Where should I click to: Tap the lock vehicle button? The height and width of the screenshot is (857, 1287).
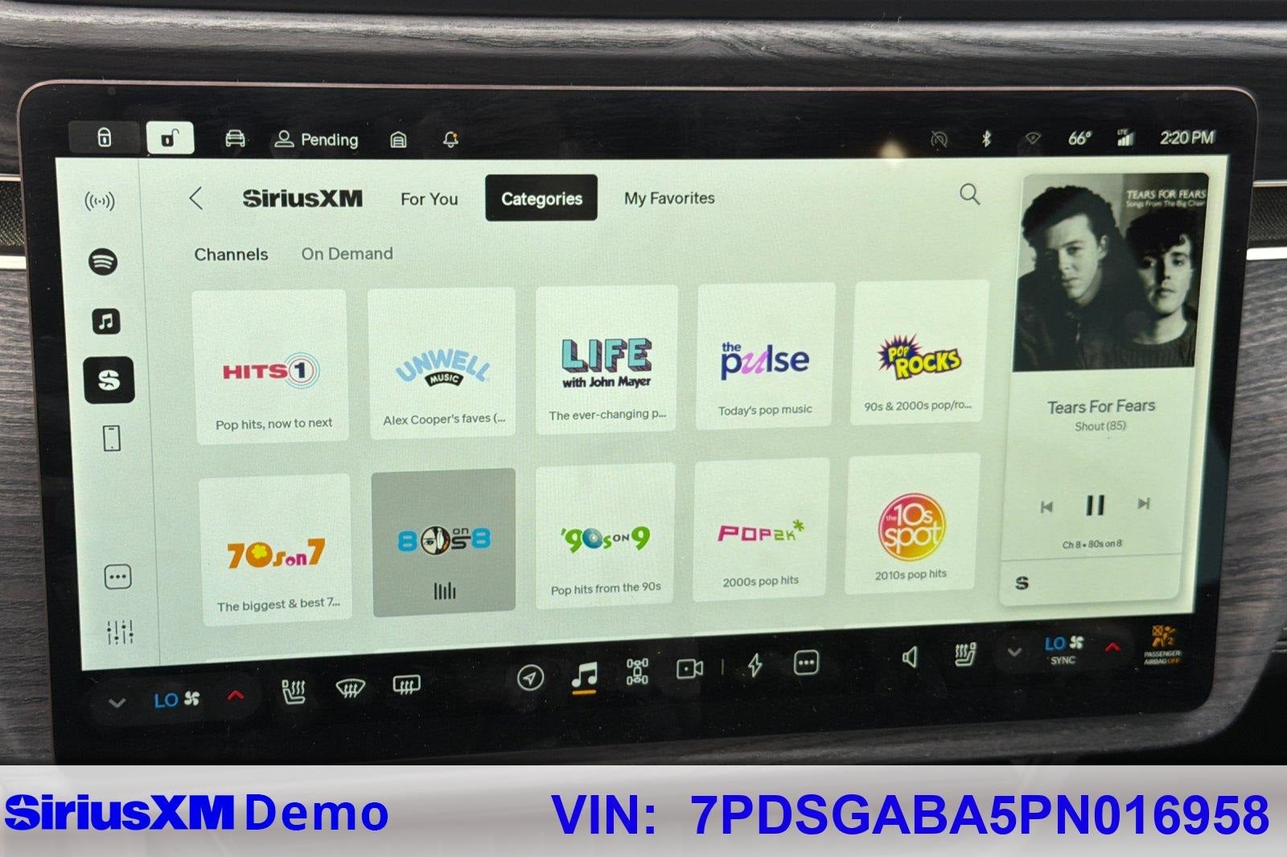(105, 137)
